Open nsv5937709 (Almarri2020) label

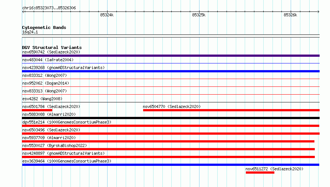coord(49,138)
